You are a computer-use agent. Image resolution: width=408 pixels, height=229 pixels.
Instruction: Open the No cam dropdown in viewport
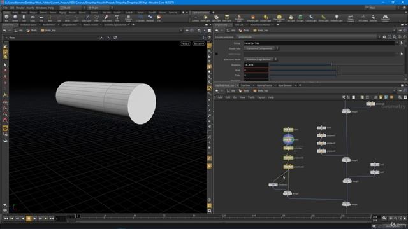pos(198,44)
